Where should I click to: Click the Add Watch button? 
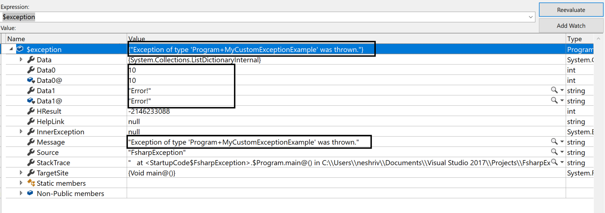571,26
